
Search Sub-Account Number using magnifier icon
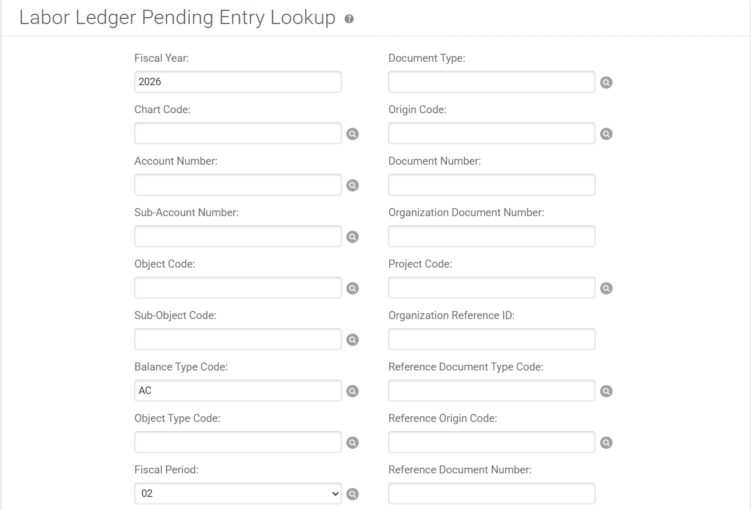click(x=353, y=237)
